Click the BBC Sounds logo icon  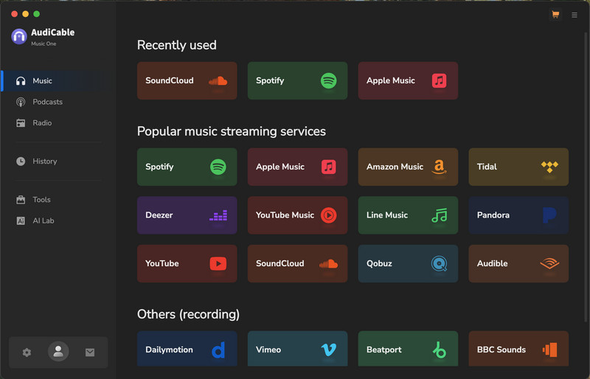click(x=549, y=350)
